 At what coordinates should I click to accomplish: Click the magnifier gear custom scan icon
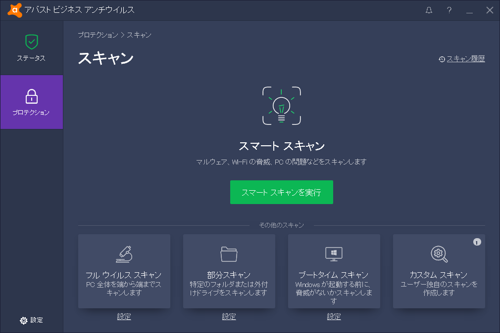click(x=439, y=254)
